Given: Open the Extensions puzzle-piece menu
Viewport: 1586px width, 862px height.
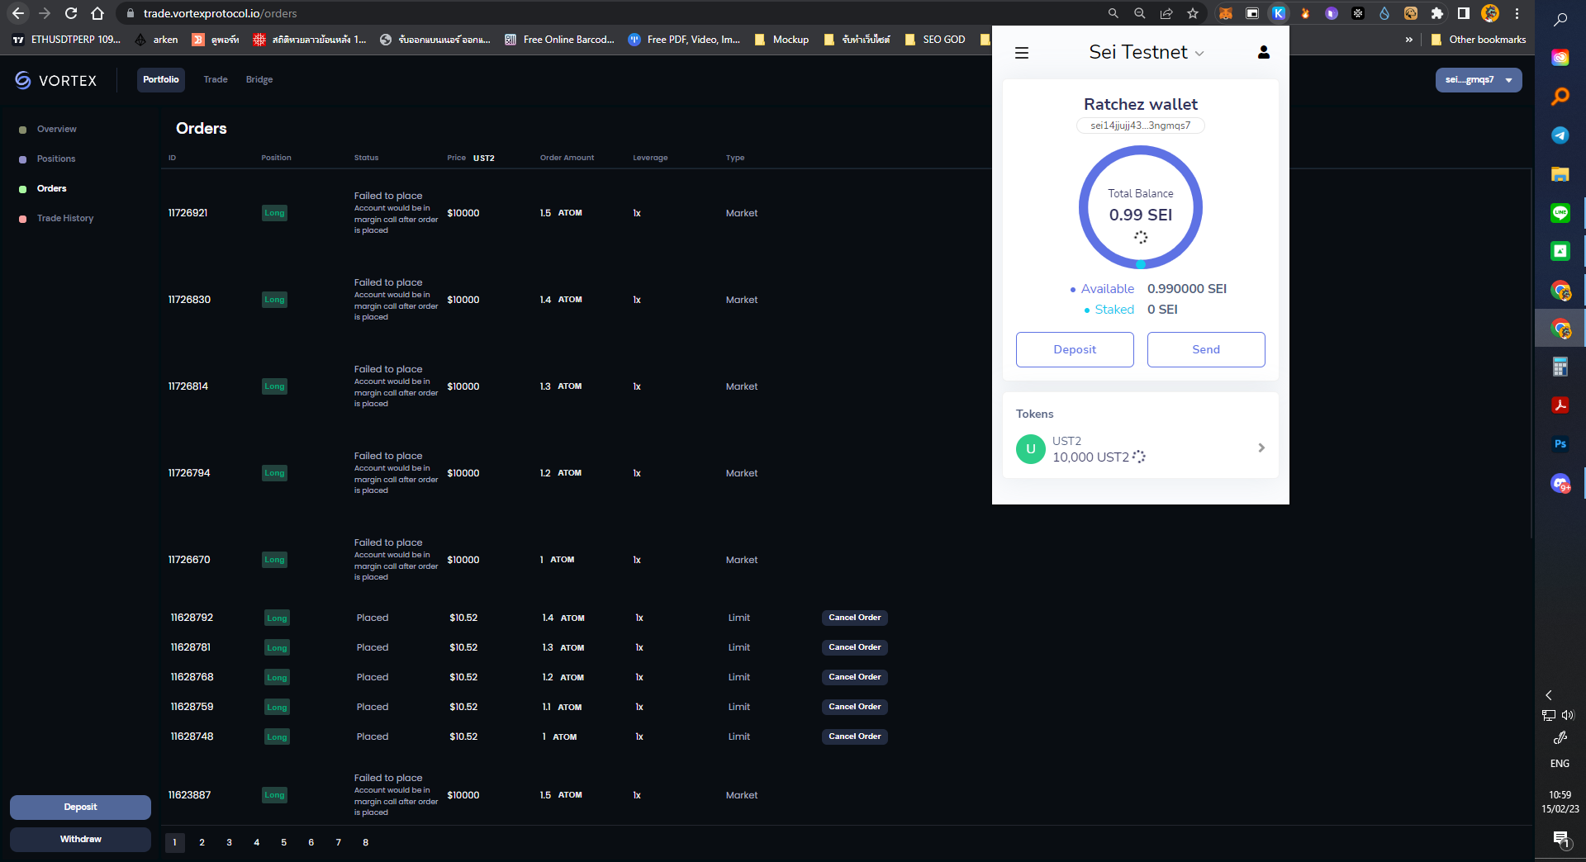Looking at the screenshot, I should (1437, 13).
